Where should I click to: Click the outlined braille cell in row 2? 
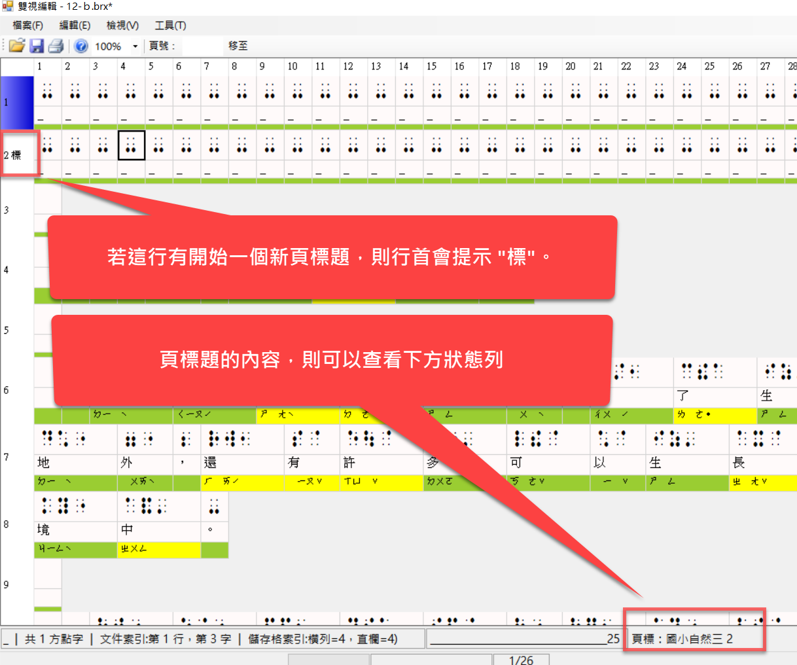[131, 145]
